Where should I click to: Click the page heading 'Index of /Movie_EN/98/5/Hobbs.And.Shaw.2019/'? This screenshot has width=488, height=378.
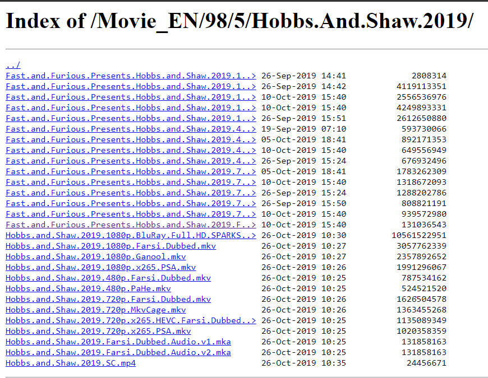[x=240, y=21]
